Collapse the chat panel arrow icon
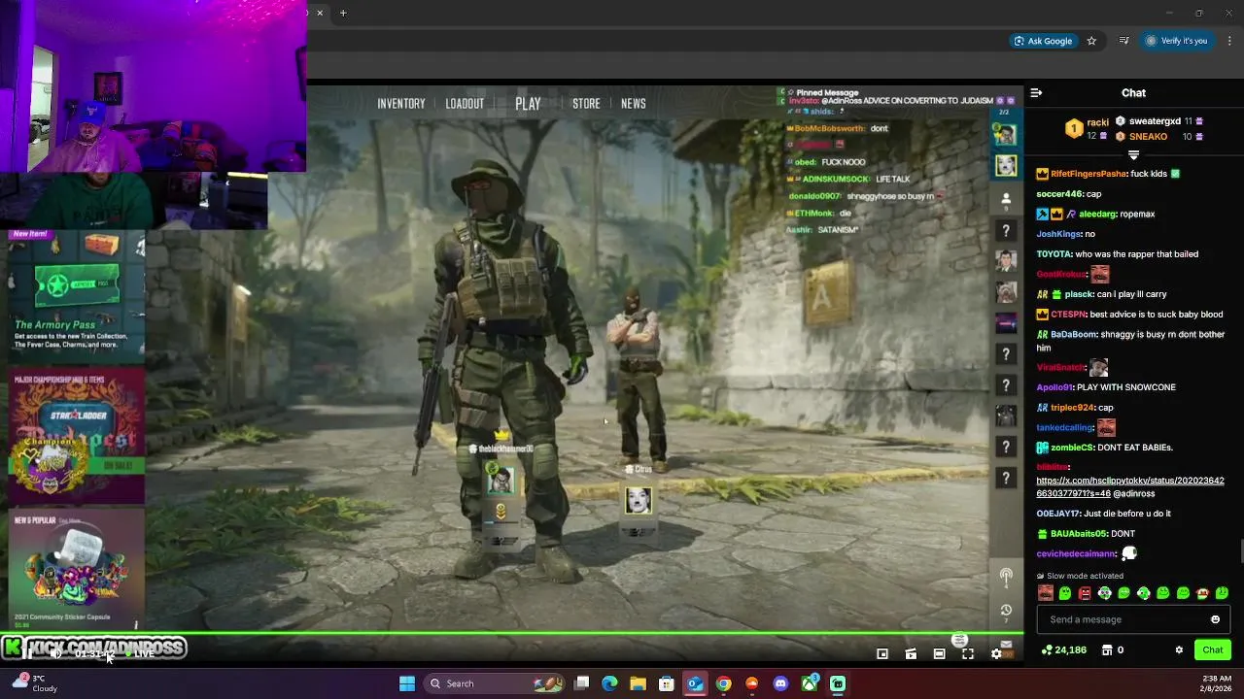 pos(1036,93)
